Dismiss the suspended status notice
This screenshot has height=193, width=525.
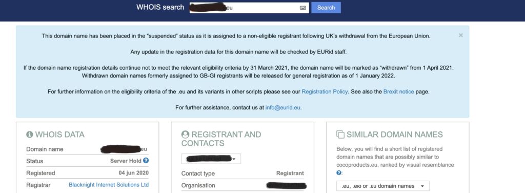pos(461,35)
